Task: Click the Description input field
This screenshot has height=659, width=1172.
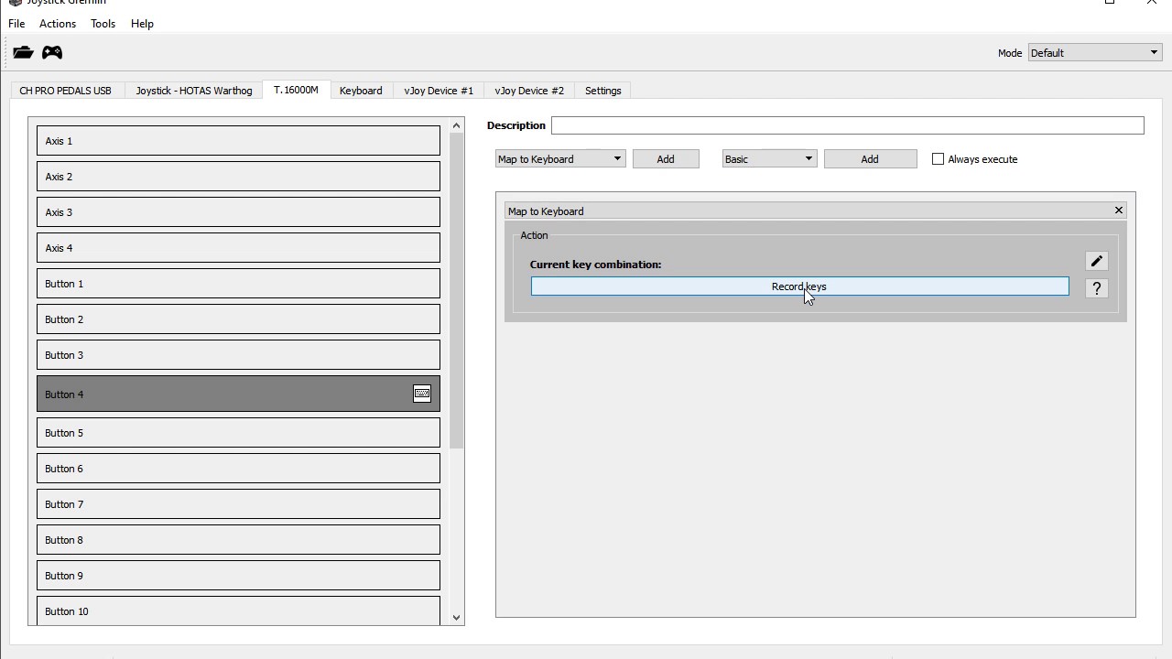Action: (x=848, y=125)
